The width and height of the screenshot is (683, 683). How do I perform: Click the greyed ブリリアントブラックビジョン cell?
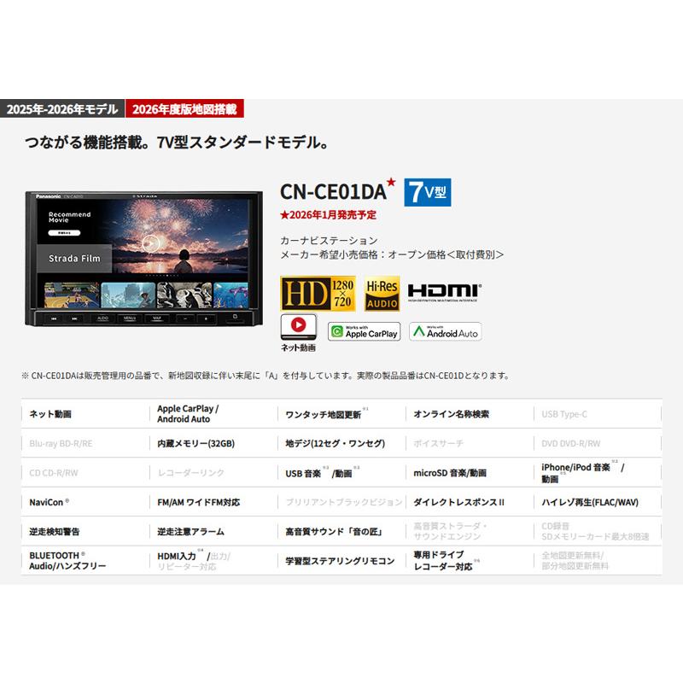pyautogui.click(x=341, y=502)
